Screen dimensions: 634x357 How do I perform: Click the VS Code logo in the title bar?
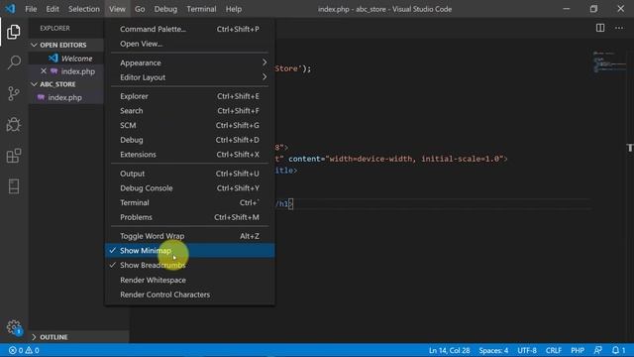click(x=10, y=9)
